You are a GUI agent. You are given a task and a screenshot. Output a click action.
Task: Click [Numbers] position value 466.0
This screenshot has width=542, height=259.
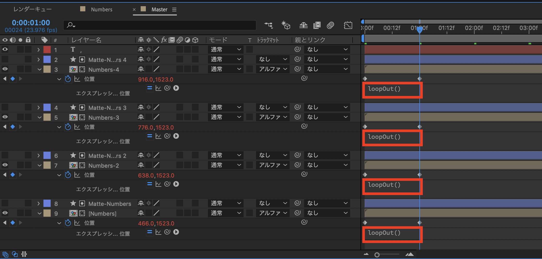(146, 223)
